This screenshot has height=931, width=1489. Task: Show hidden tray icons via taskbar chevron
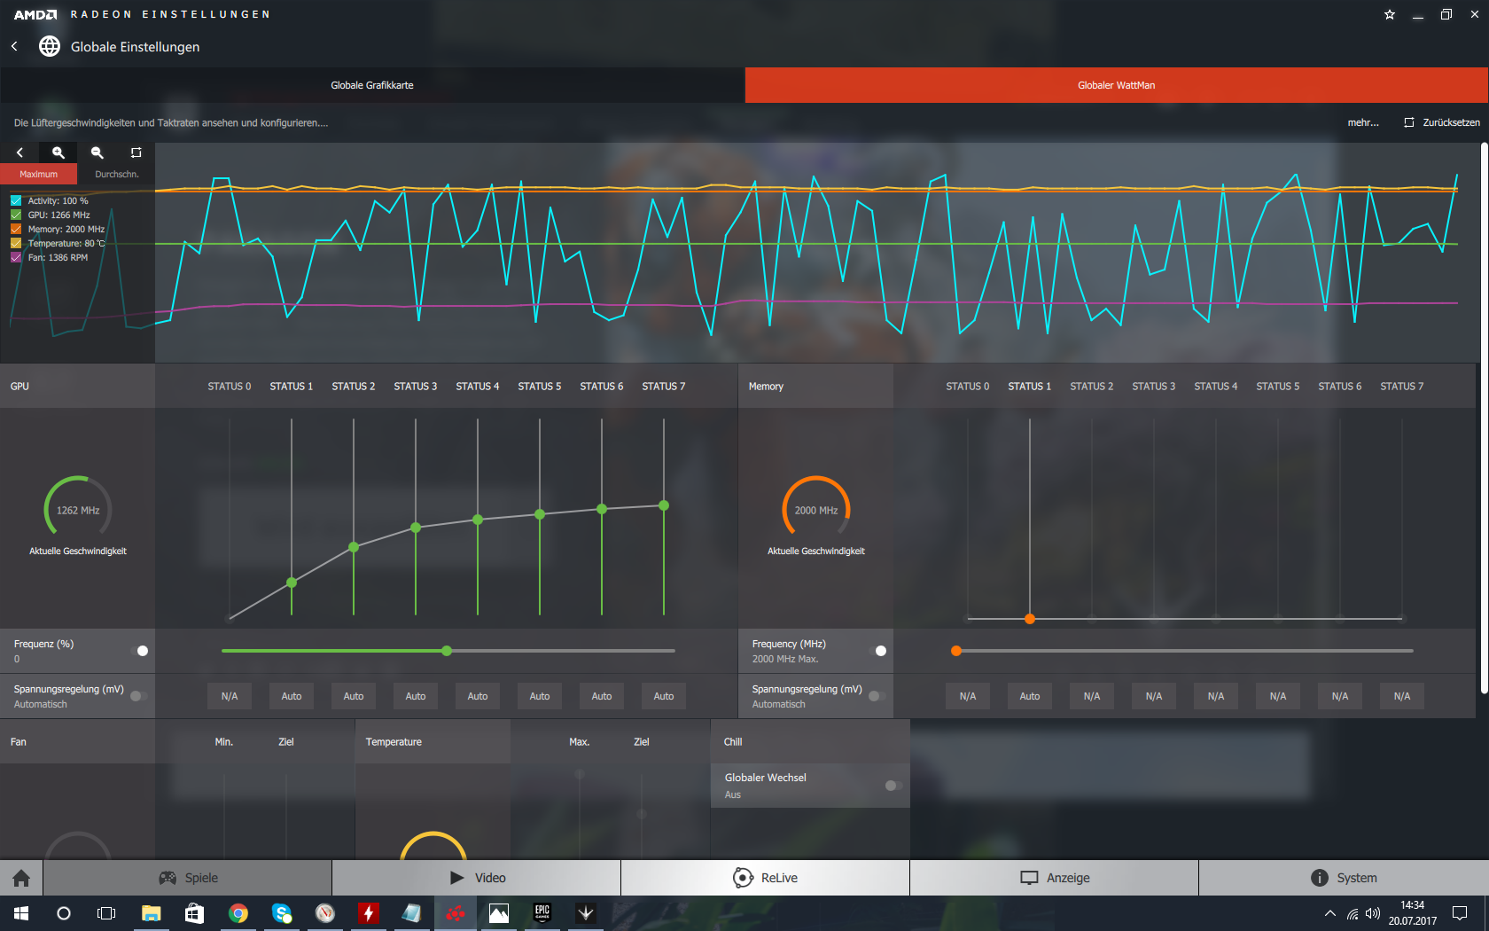click(x=1329, y=913)
